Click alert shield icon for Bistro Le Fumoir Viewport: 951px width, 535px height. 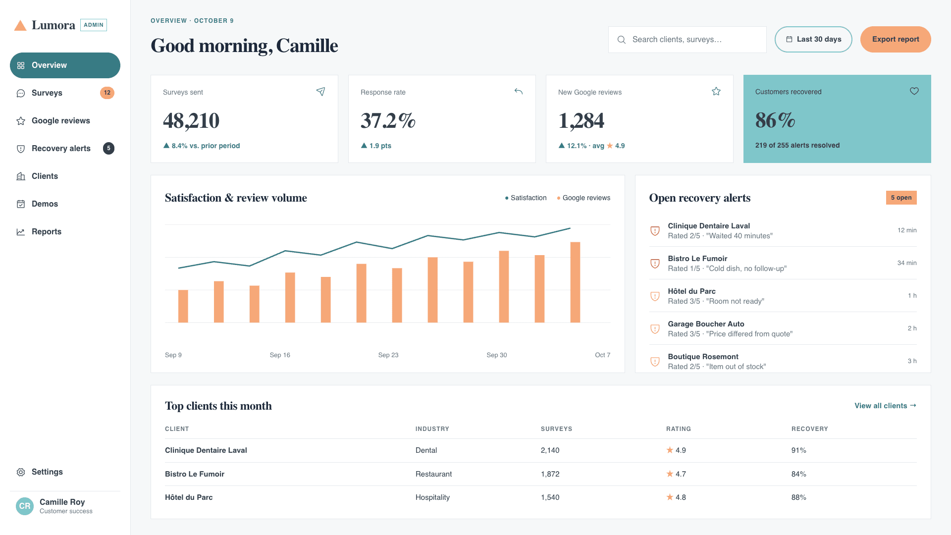655,264
